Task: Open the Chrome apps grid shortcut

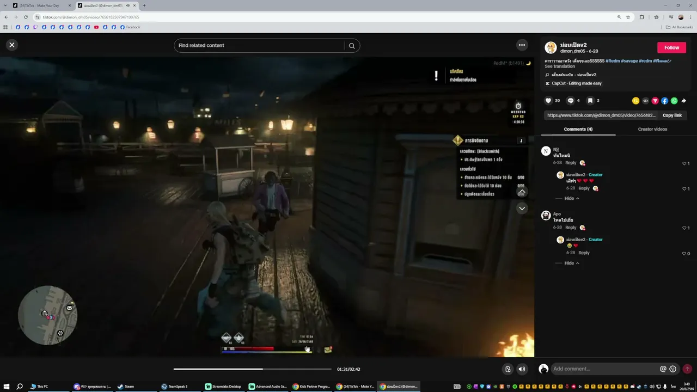Action: click(x=5, y=27)
